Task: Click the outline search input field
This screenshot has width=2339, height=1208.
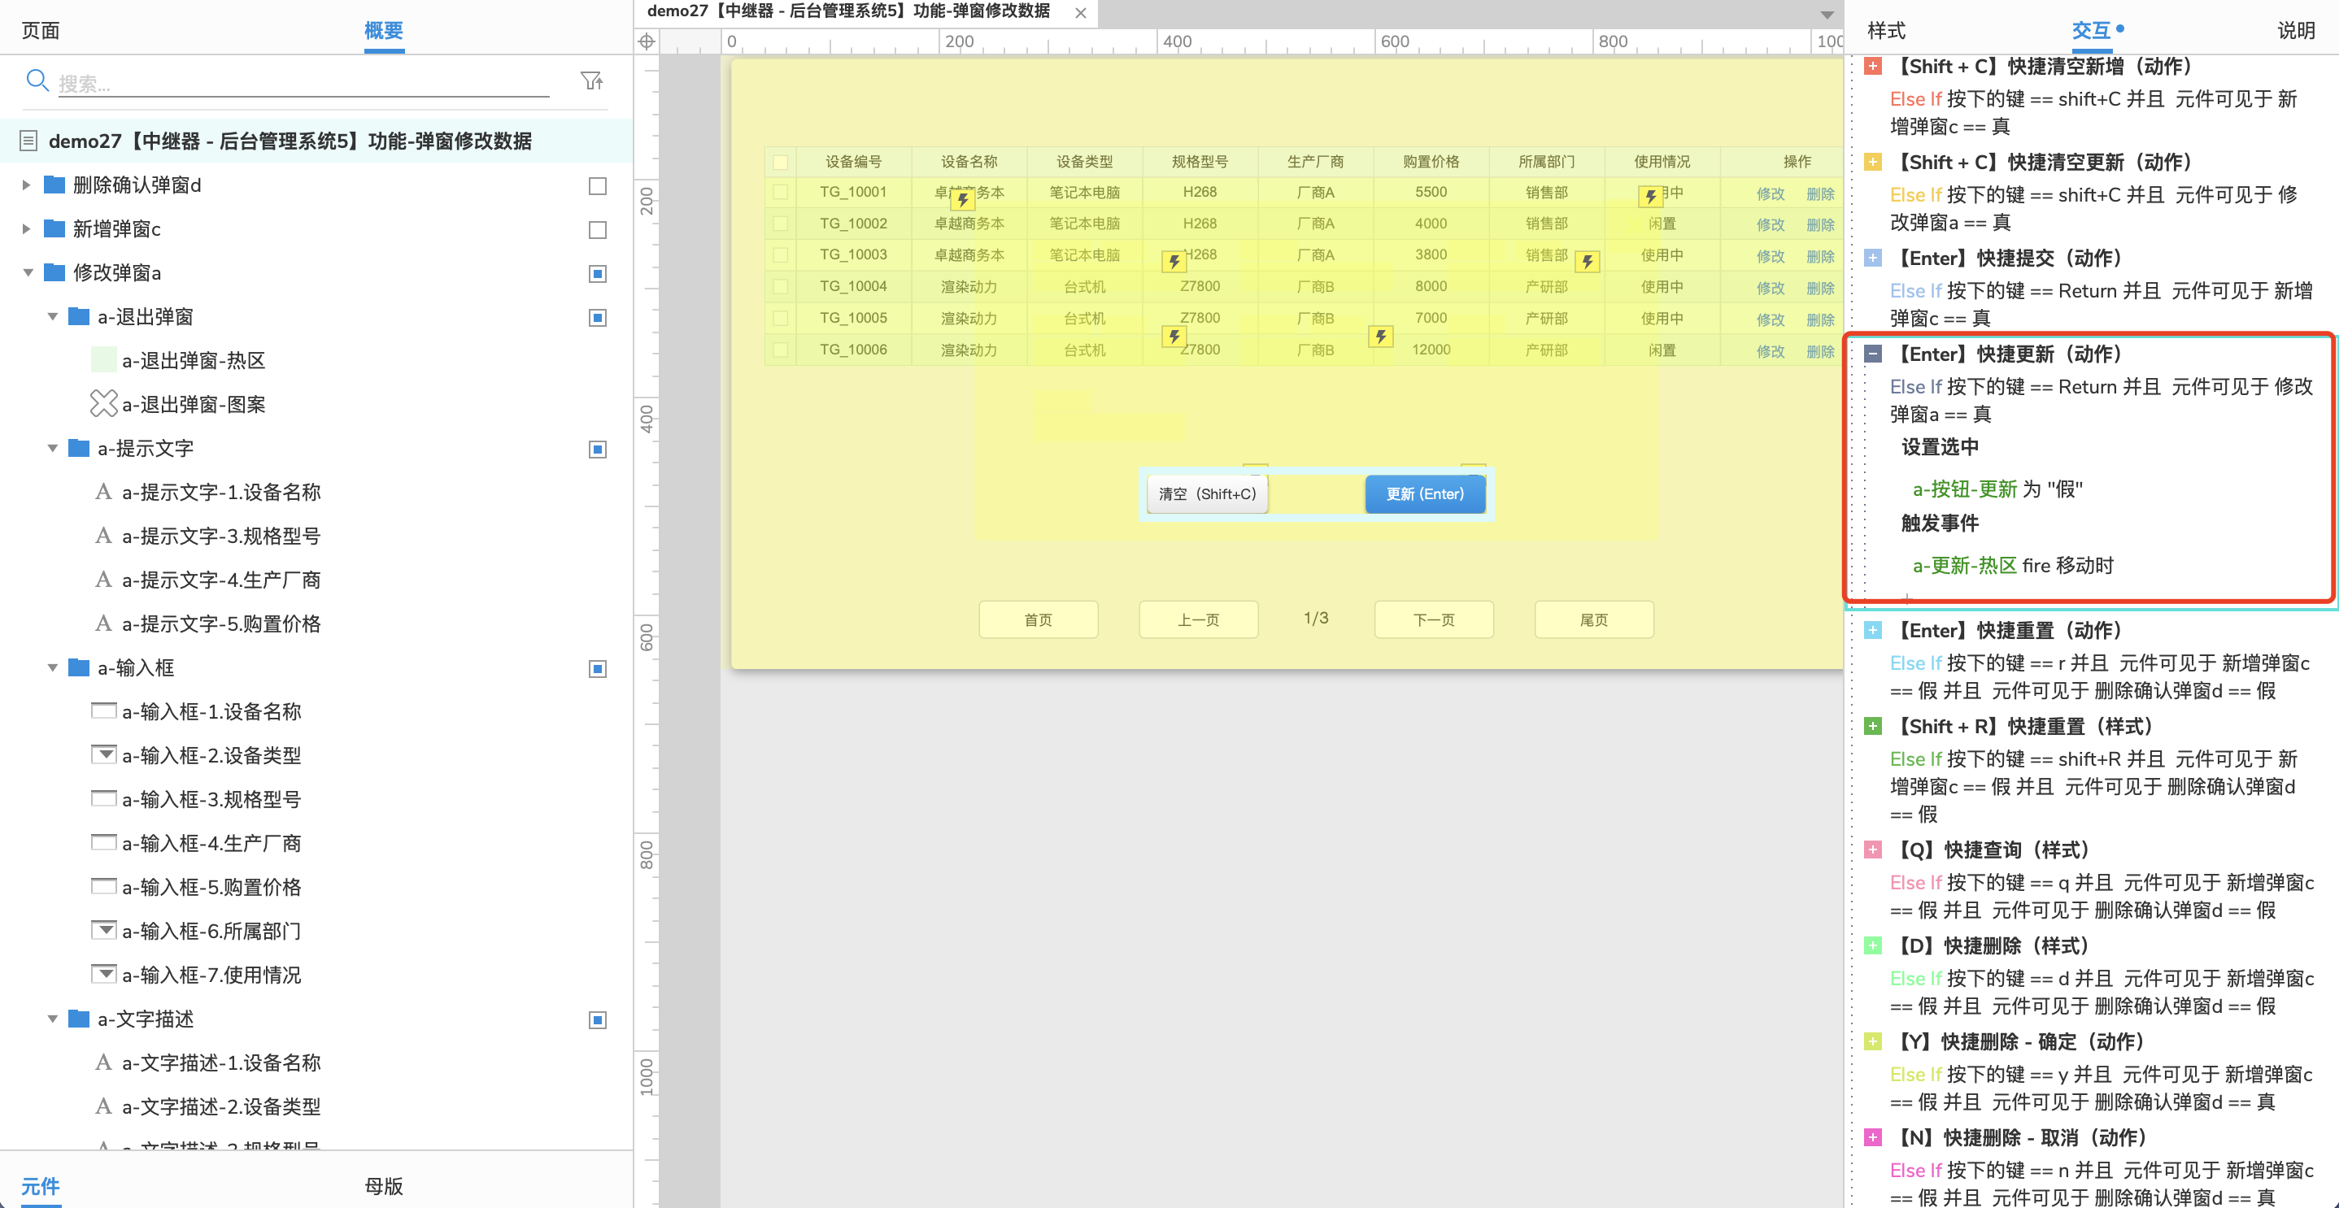Action: (303, 84)
